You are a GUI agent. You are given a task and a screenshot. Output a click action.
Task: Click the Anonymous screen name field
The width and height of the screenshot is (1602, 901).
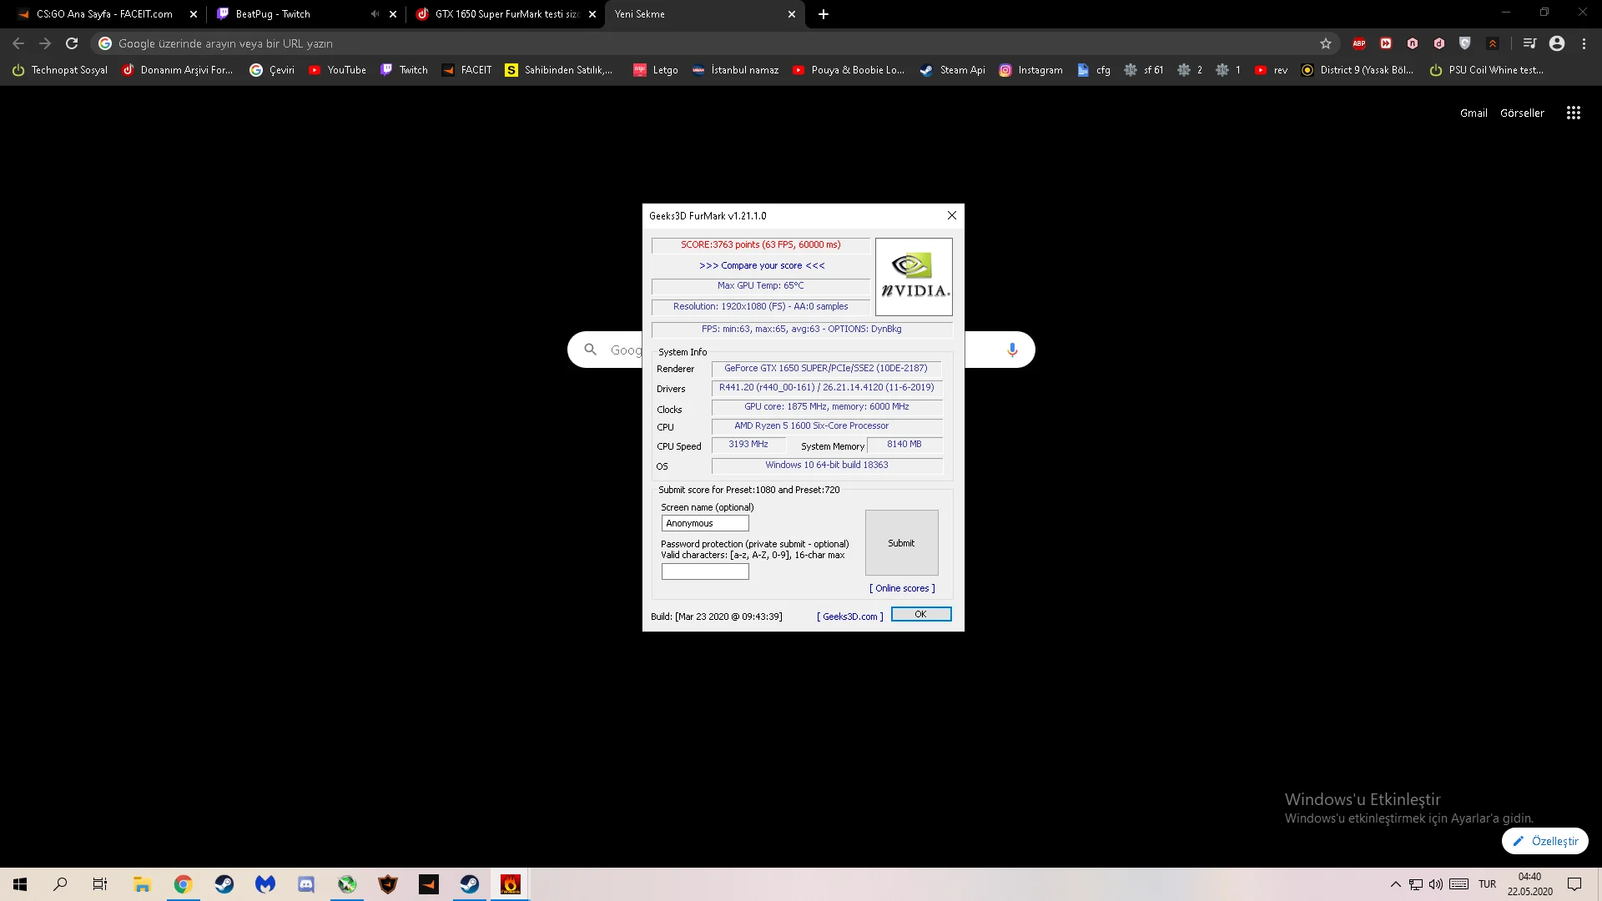(704, 523)
